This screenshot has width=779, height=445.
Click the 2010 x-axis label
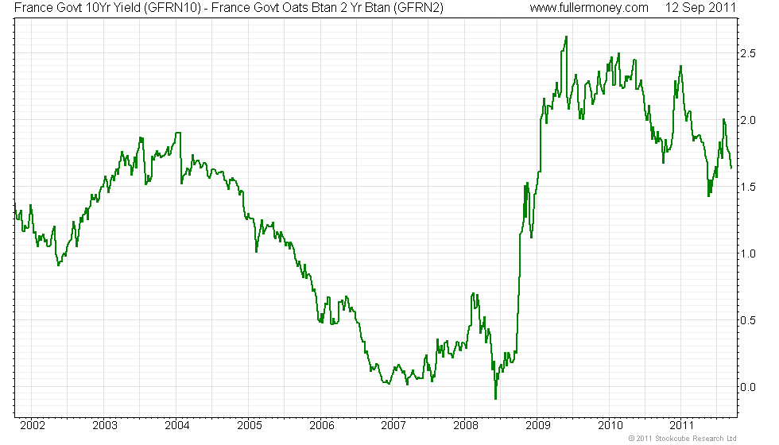(610, 425)
